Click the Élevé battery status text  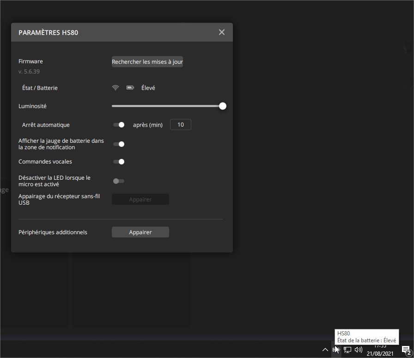[148, 88]
